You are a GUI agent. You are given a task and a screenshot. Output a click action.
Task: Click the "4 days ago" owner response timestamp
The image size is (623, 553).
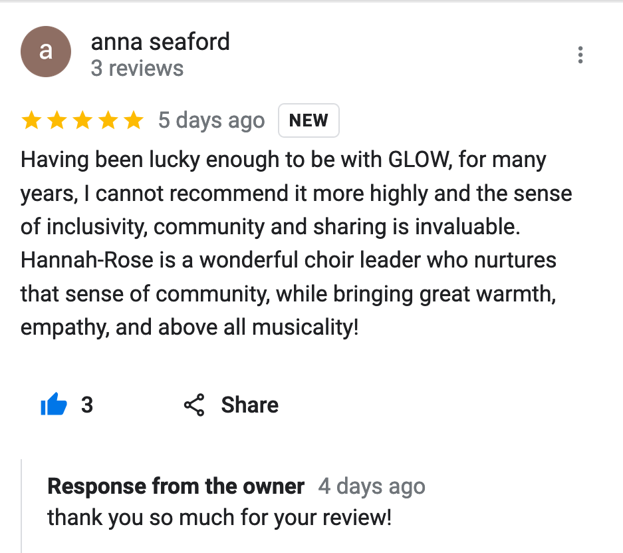tap(372, 486)
